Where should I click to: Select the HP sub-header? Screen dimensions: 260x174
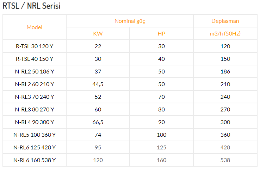click(x=161, y=34)
